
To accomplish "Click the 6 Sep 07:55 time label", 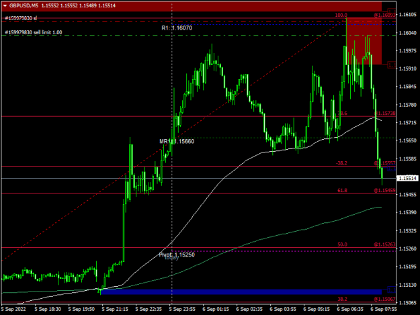I will pos(384,309).
